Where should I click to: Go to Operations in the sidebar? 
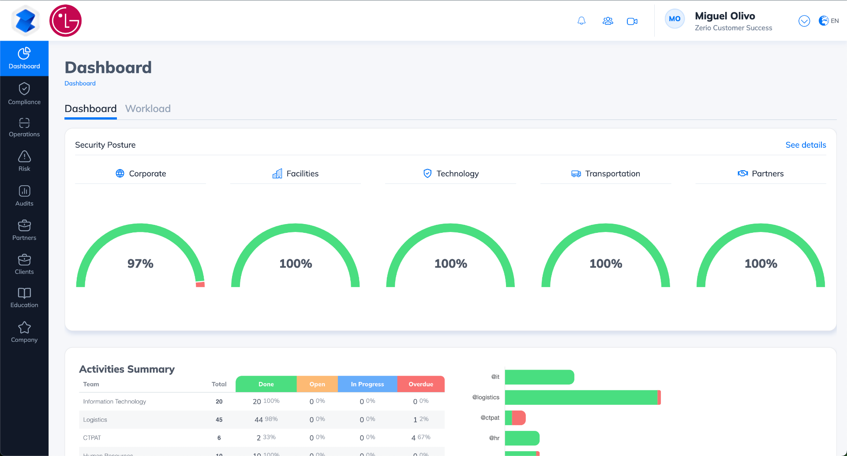24,127
